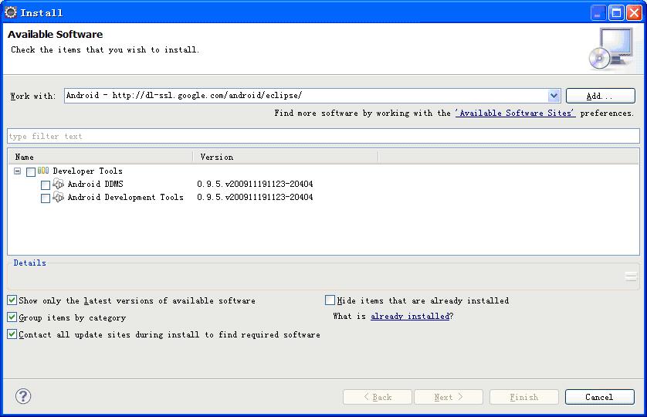Click the Name column header
This screenshot has height=417, width=647.
coord(100,157)
